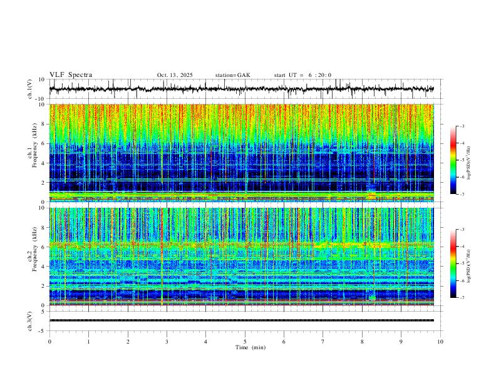The image size is (496, 383).
Task: Click the '-3' label on ch.1 color scale
Action: pos(462,126)
